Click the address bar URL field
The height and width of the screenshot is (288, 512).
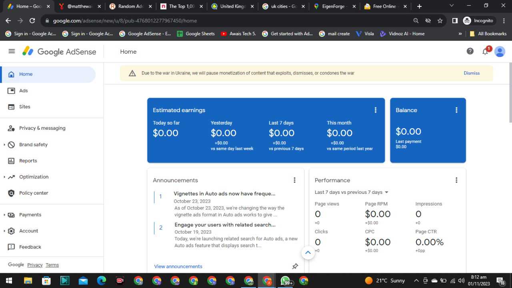(x=228, y=20)
